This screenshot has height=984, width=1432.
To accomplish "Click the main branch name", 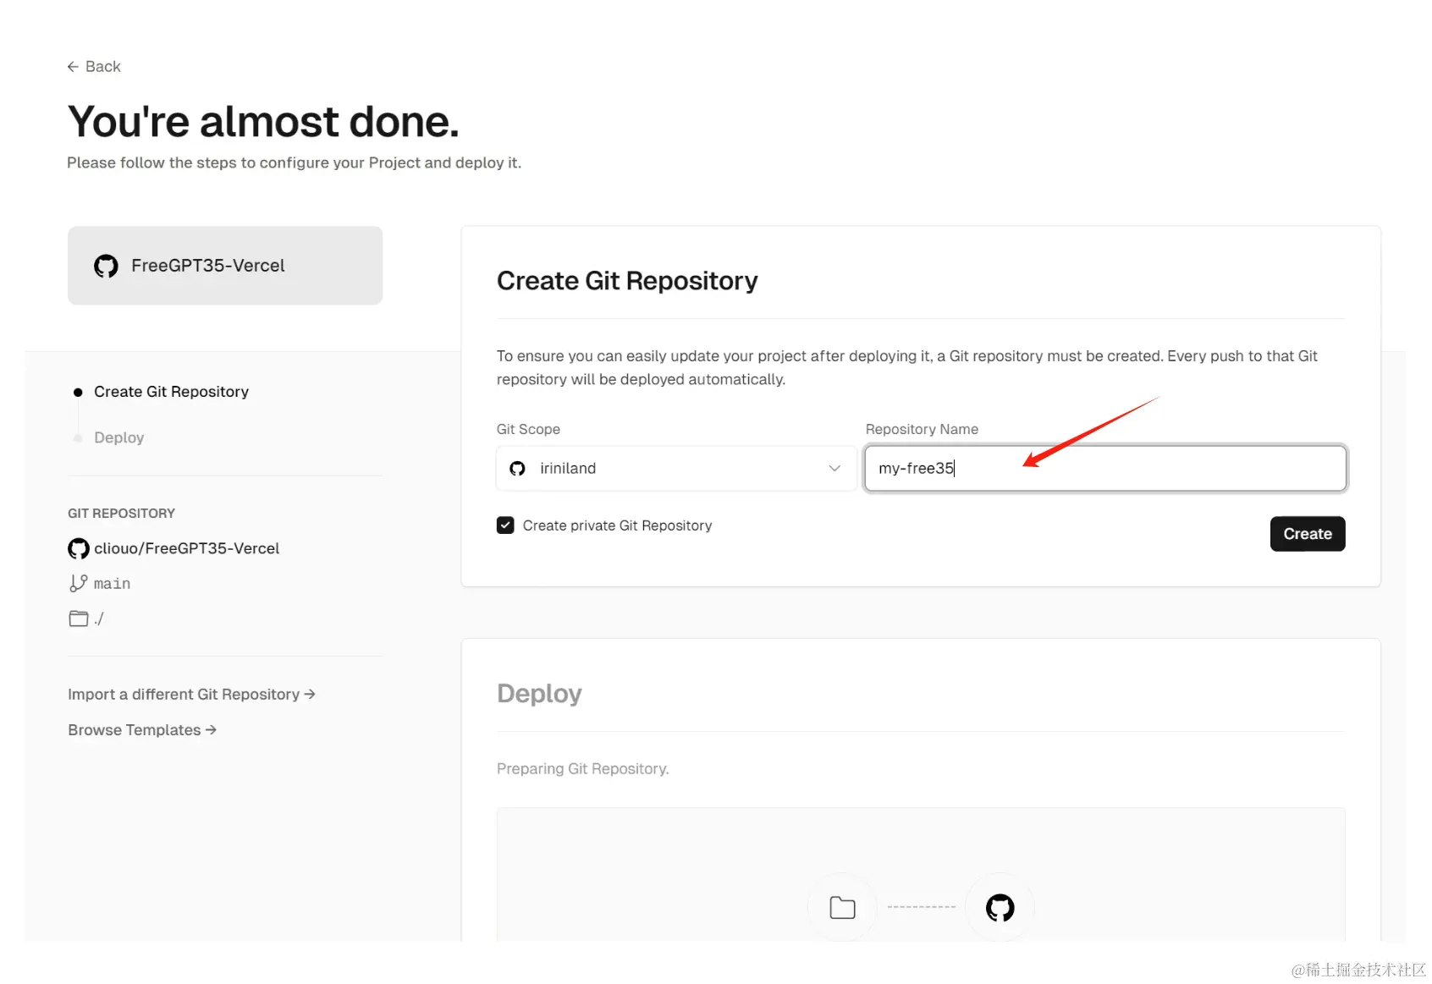I will (112, 584).
